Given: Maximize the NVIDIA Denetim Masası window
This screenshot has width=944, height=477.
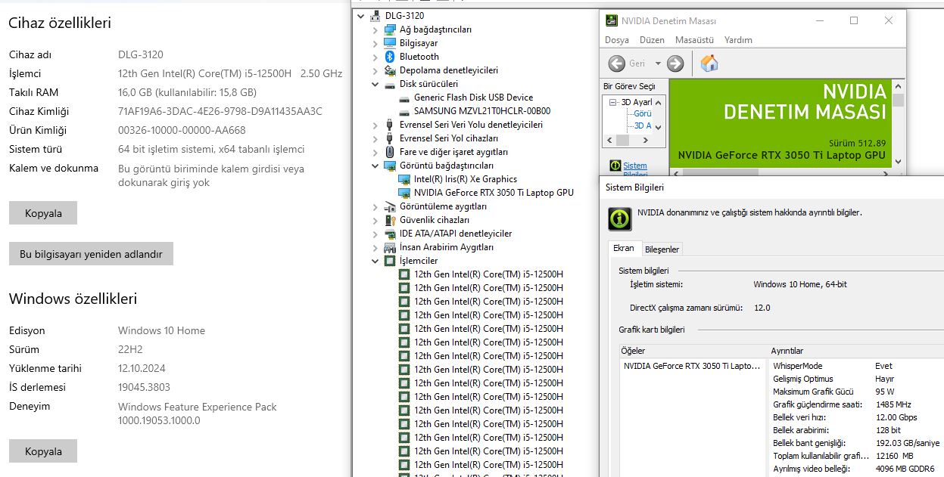Looking at the screenshot, I should [854, 20].
